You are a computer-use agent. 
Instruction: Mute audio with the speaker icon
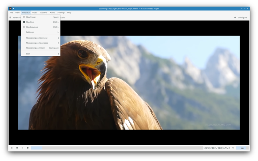click(233, 148)
